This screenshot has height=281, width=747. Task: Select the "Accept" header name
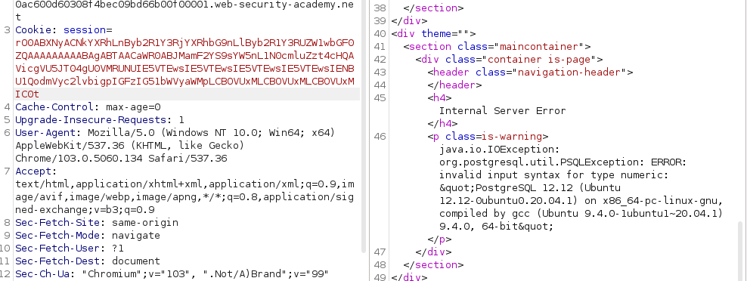tap(34, 171)
